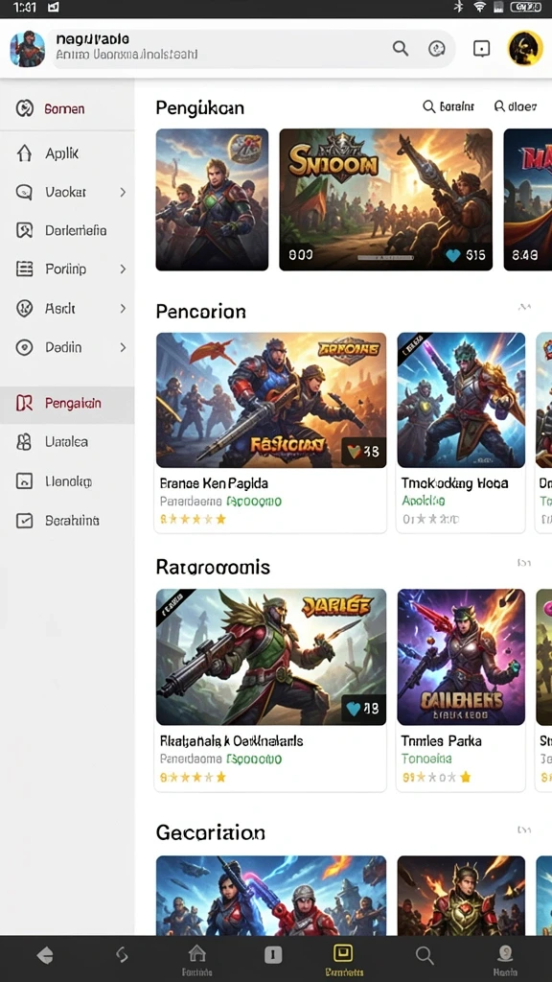The height and width of the screenshot is (982, 552).
Task: Tap the game avatar at top left
Action: [x=27, y=48]
